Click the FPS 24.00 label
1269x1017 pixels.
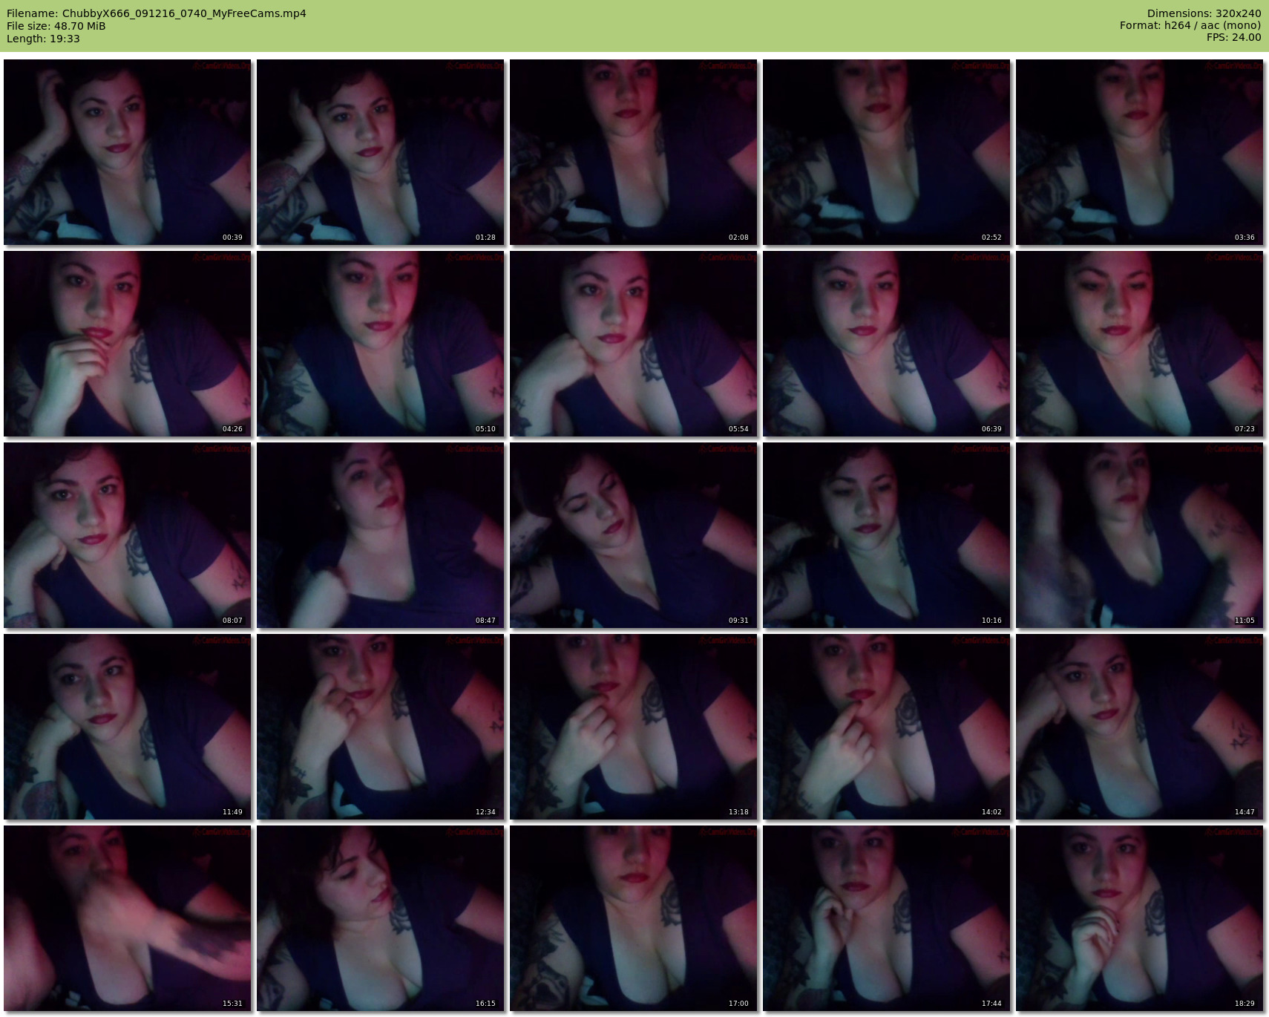point(1233,37)
